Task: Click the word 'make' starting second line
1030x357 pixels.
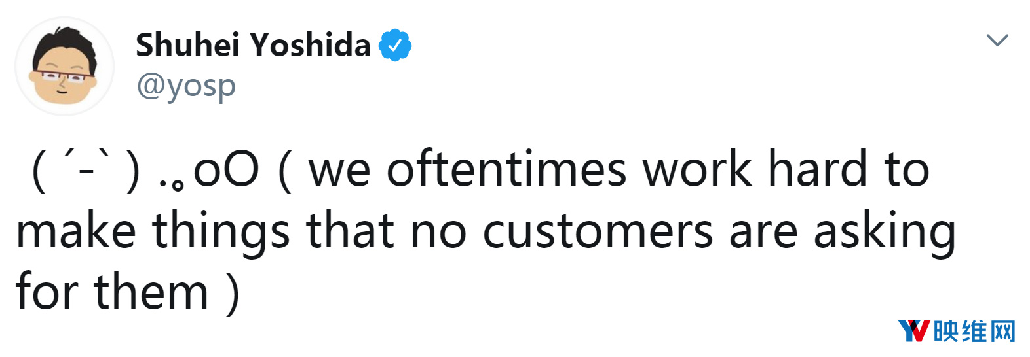Action: pyautogui.click(x=76, y=231)
